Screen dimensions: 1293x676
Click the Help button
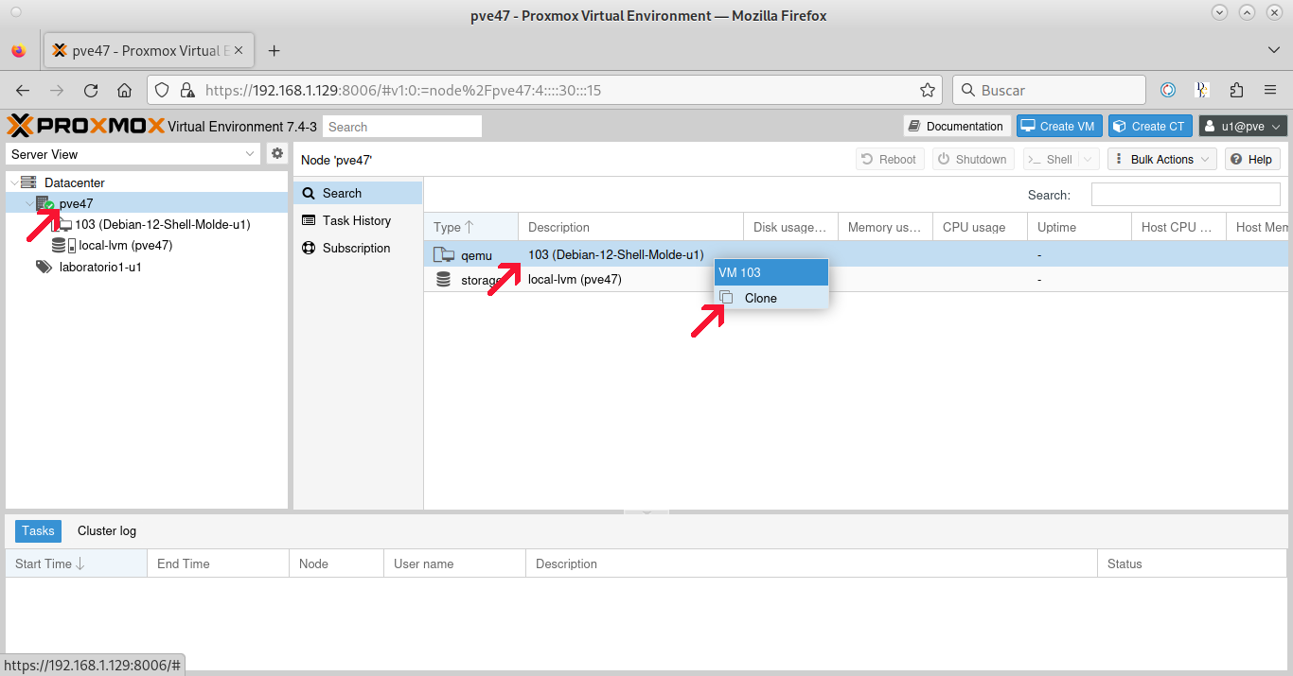[x=1252, y=160]
